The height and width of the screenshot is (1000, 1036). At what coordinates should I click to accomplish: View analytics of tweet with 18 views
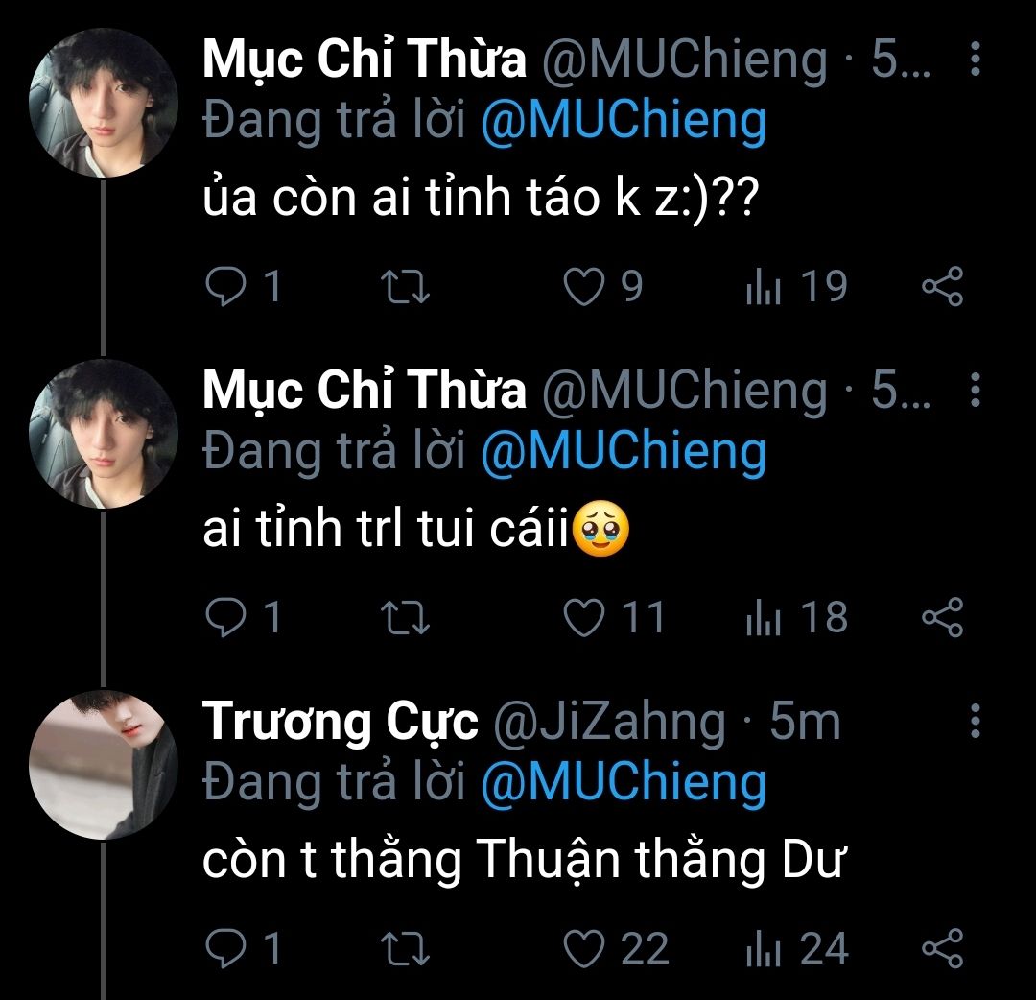click(x=760, y=618)
